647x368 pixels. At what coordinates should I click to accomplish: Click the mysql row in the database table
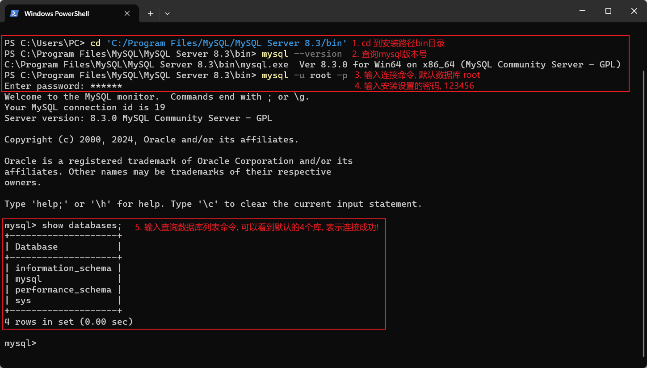63,279
